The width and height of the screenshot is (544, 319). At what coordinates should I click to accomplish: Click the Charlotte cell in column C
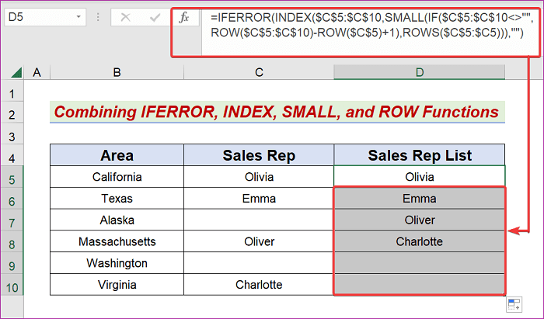click(259, 284)
